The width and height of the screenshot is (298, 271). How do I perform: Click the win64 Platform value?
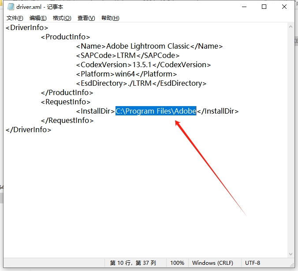[x=125, y=74]
